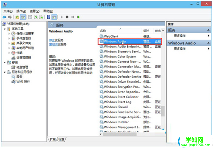Switch to the 标准 tab
The width and height of the screenshot is (213, 148).
pos(61,139)
